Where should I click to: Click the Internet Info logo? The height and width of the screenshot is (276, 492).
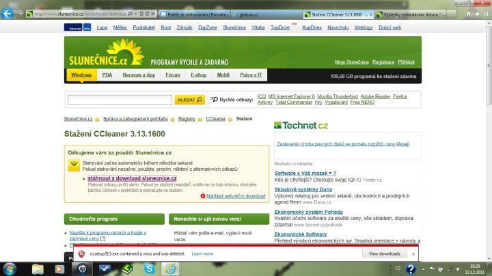click(77, 27)
